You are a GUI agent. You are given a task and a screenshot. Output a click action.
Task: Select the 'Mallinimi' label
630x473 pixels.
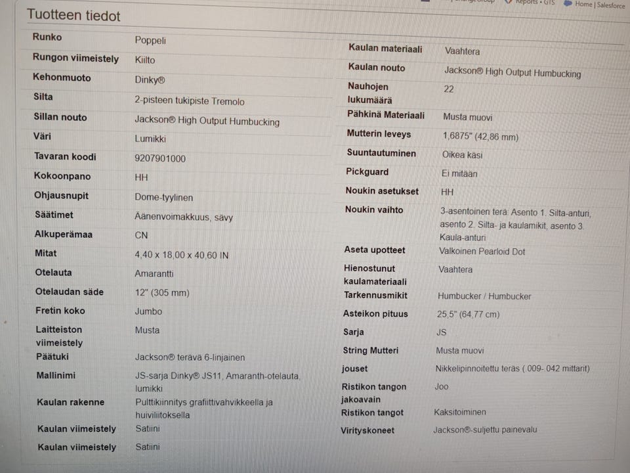coord(56,376)
